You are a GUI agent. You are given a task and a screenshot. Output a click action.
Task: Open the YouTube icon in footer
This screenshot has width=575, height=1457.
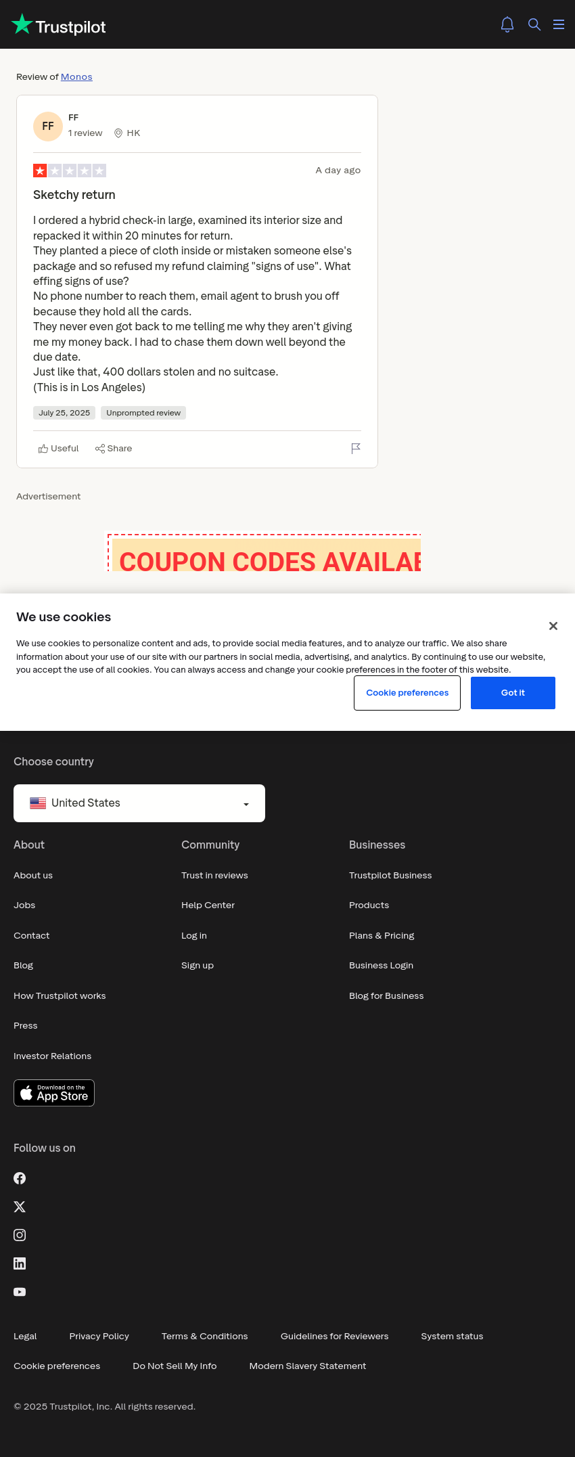pyautogui.click(x=20, y=1292)
